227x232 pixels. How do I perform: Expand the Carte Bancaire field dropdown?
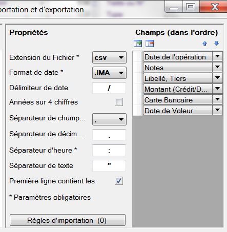coord(217,99)
